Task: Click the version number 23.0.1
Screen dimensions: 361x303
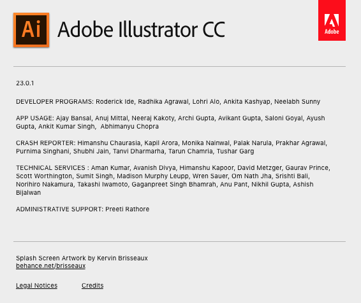Action: 25,83
